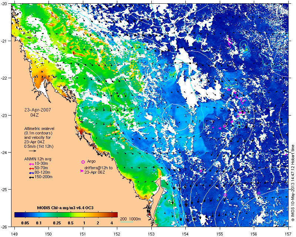Click Argo float marker near 154.4E 24.5S

click(x=201, y=171)
